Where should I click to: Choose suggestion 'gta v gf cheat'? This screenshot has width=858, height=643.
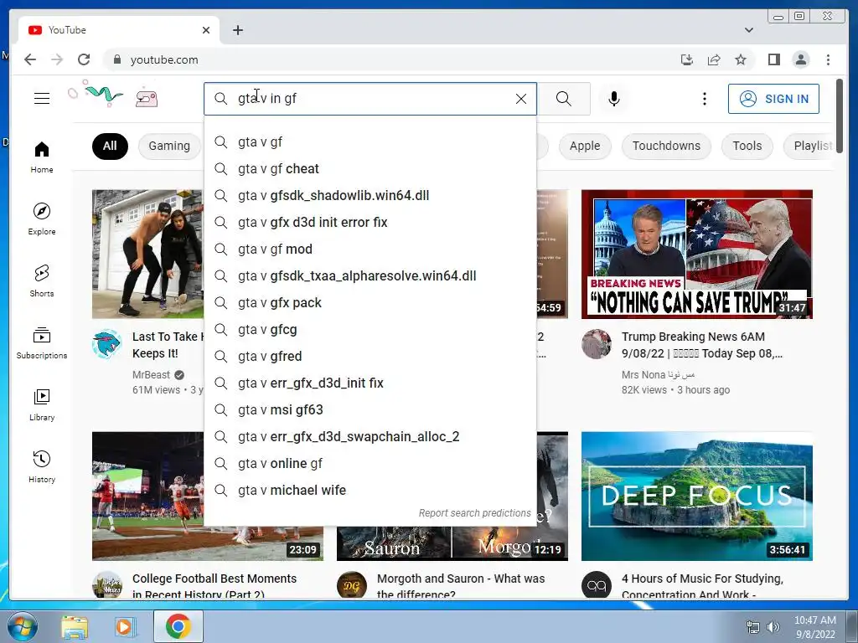[370, 168]
